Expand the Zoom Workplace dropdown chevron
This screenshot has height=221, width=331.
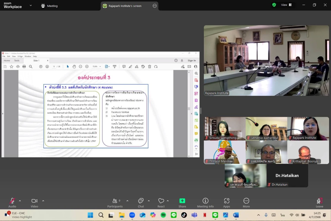[31, 6]
